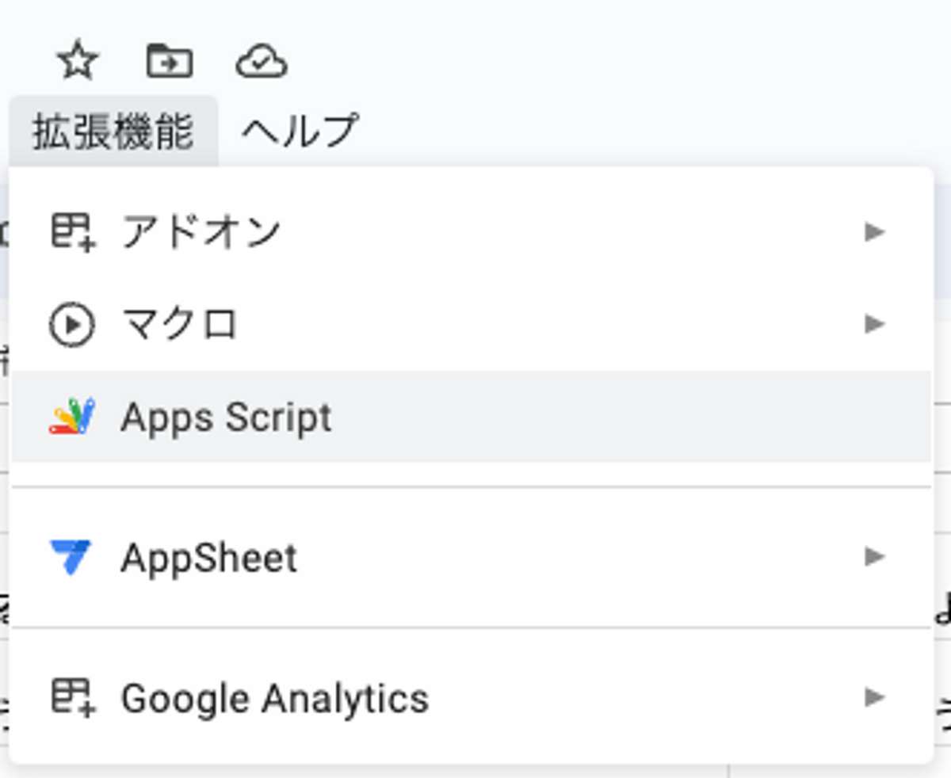This screenshot has width=951, height=778.
Task: Expand the Google Analytics submenu arrow
Action: point(875,698)
